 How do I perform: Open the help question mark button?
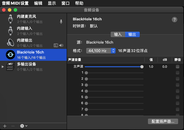(174, 19)
